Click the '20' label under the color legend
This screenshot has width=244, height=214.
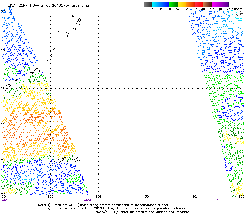tap(177, 9)
